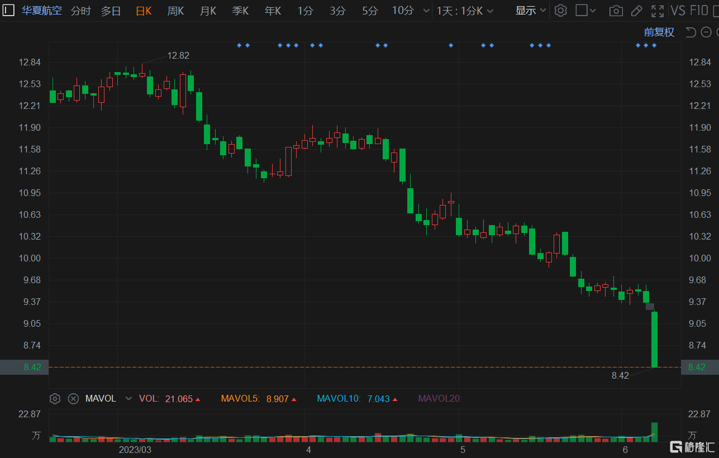
Task: Click 22.87 on the left volume axis
Action: 30,414
